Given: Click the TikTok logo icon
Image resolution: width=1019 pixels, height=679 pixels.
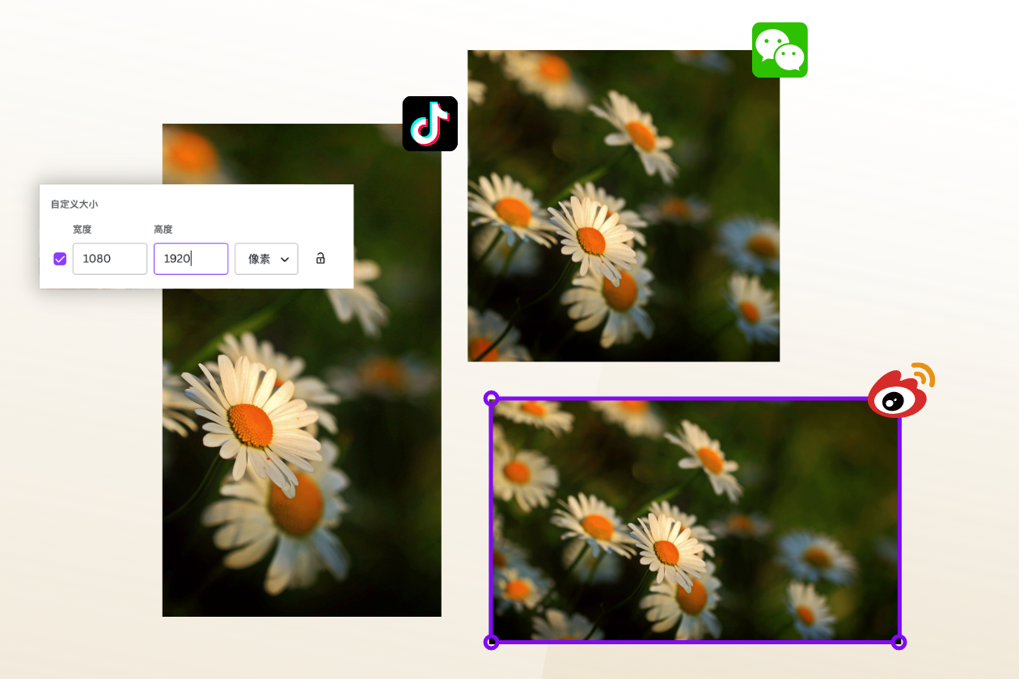Looking at the screenshot, I should 430,124.
